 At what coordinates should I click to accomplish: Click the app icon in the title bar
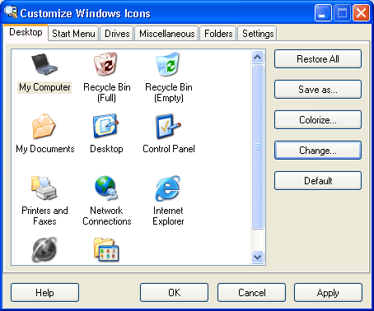point(11,12)
